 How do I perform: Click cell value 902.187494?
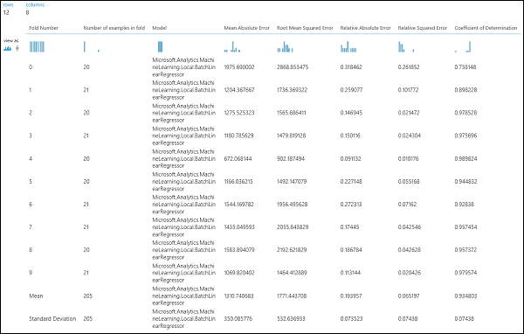[291, 158]
